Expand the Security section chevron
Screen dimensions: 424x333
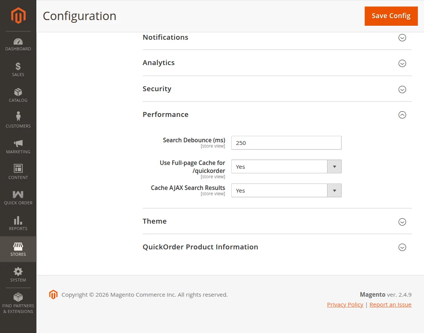402,89
